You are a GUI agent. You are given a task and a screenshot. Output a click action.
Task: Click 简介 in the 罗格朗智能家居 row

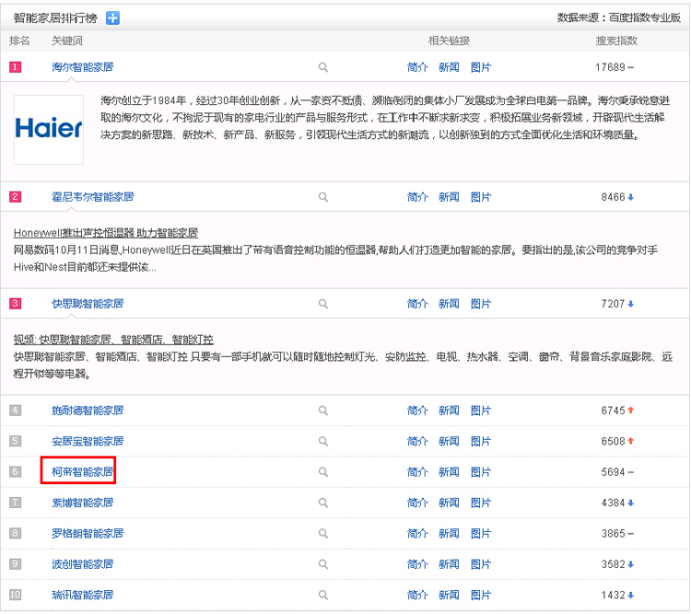tap(417, 533)
